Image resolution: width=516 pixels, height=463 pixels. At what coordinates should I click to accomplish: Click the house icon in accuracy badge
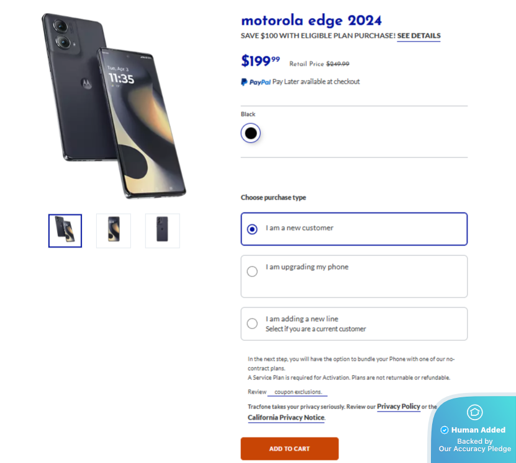coord(474,412)
